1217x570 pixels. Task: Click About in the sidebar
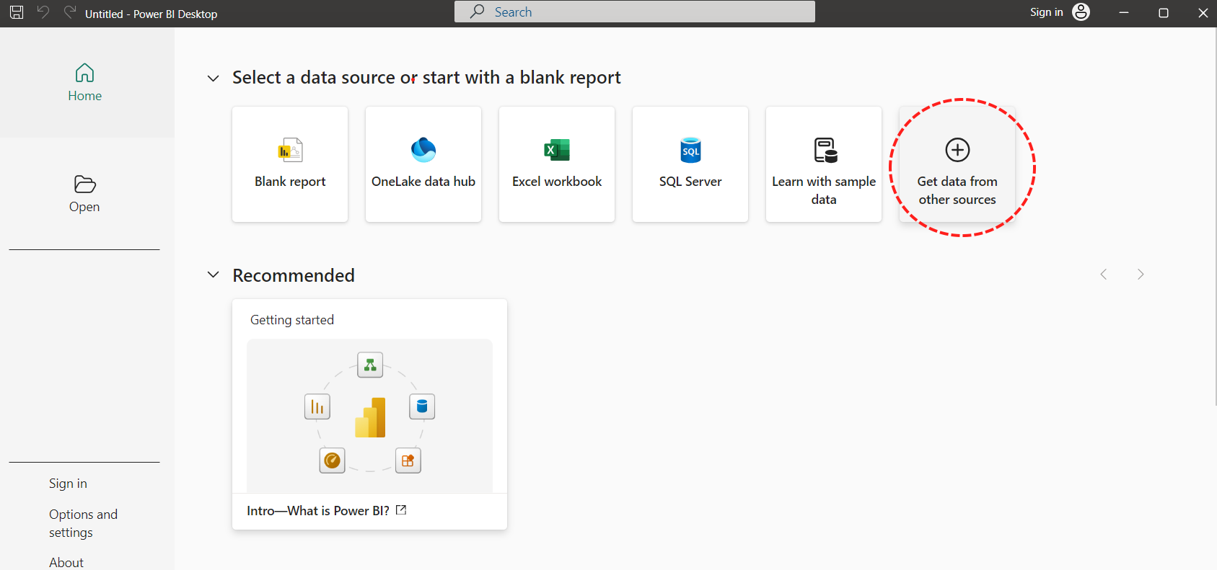[x=66, y=562]
